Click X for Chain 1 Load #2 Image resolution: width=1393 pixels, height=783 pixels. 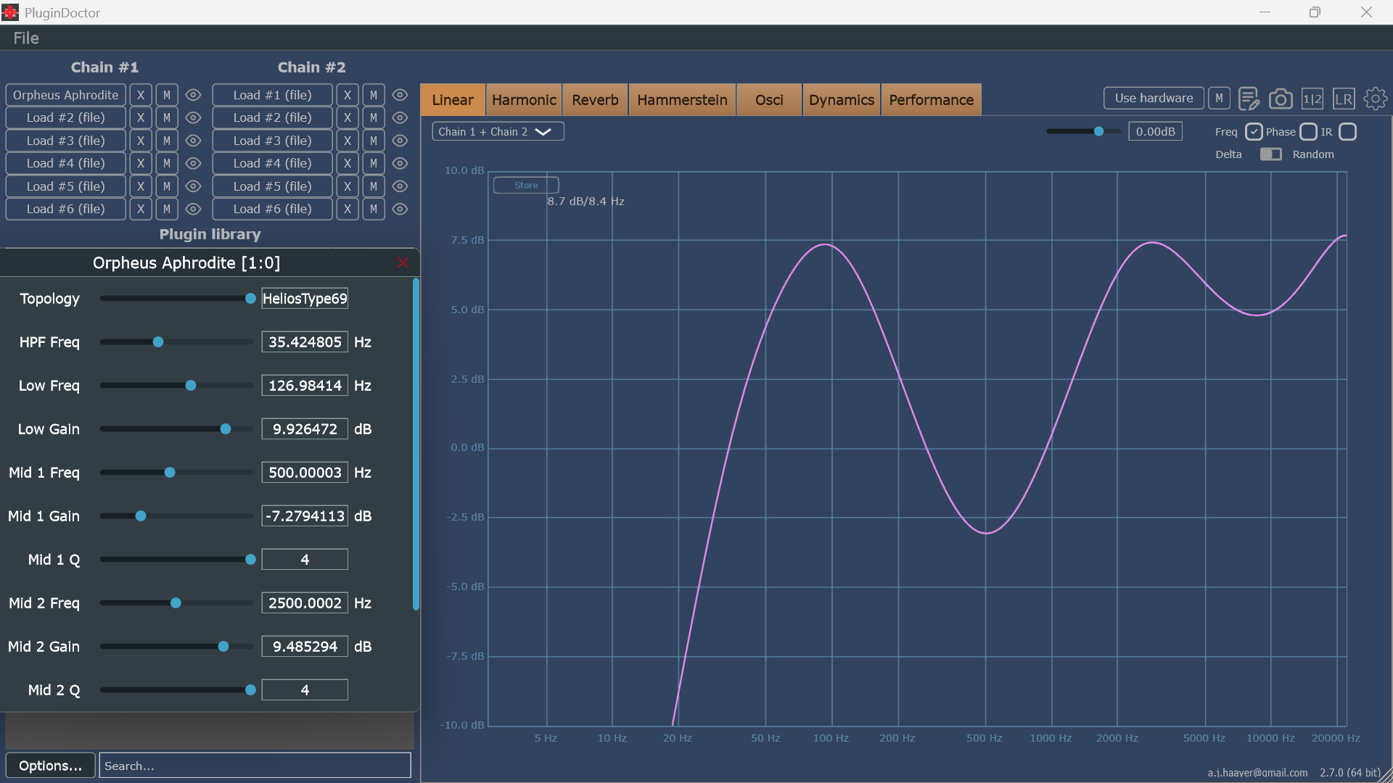(x=141, y=117)
